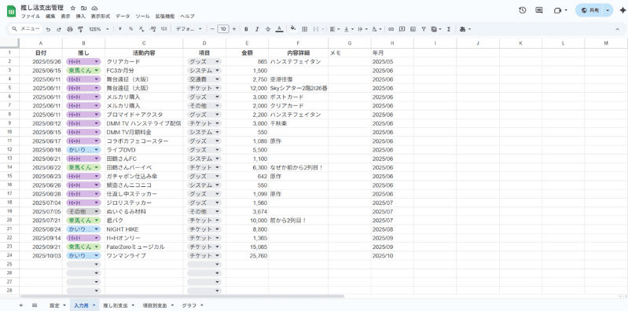Open the text color picker
628x311 pixels.
coord(279,29)
